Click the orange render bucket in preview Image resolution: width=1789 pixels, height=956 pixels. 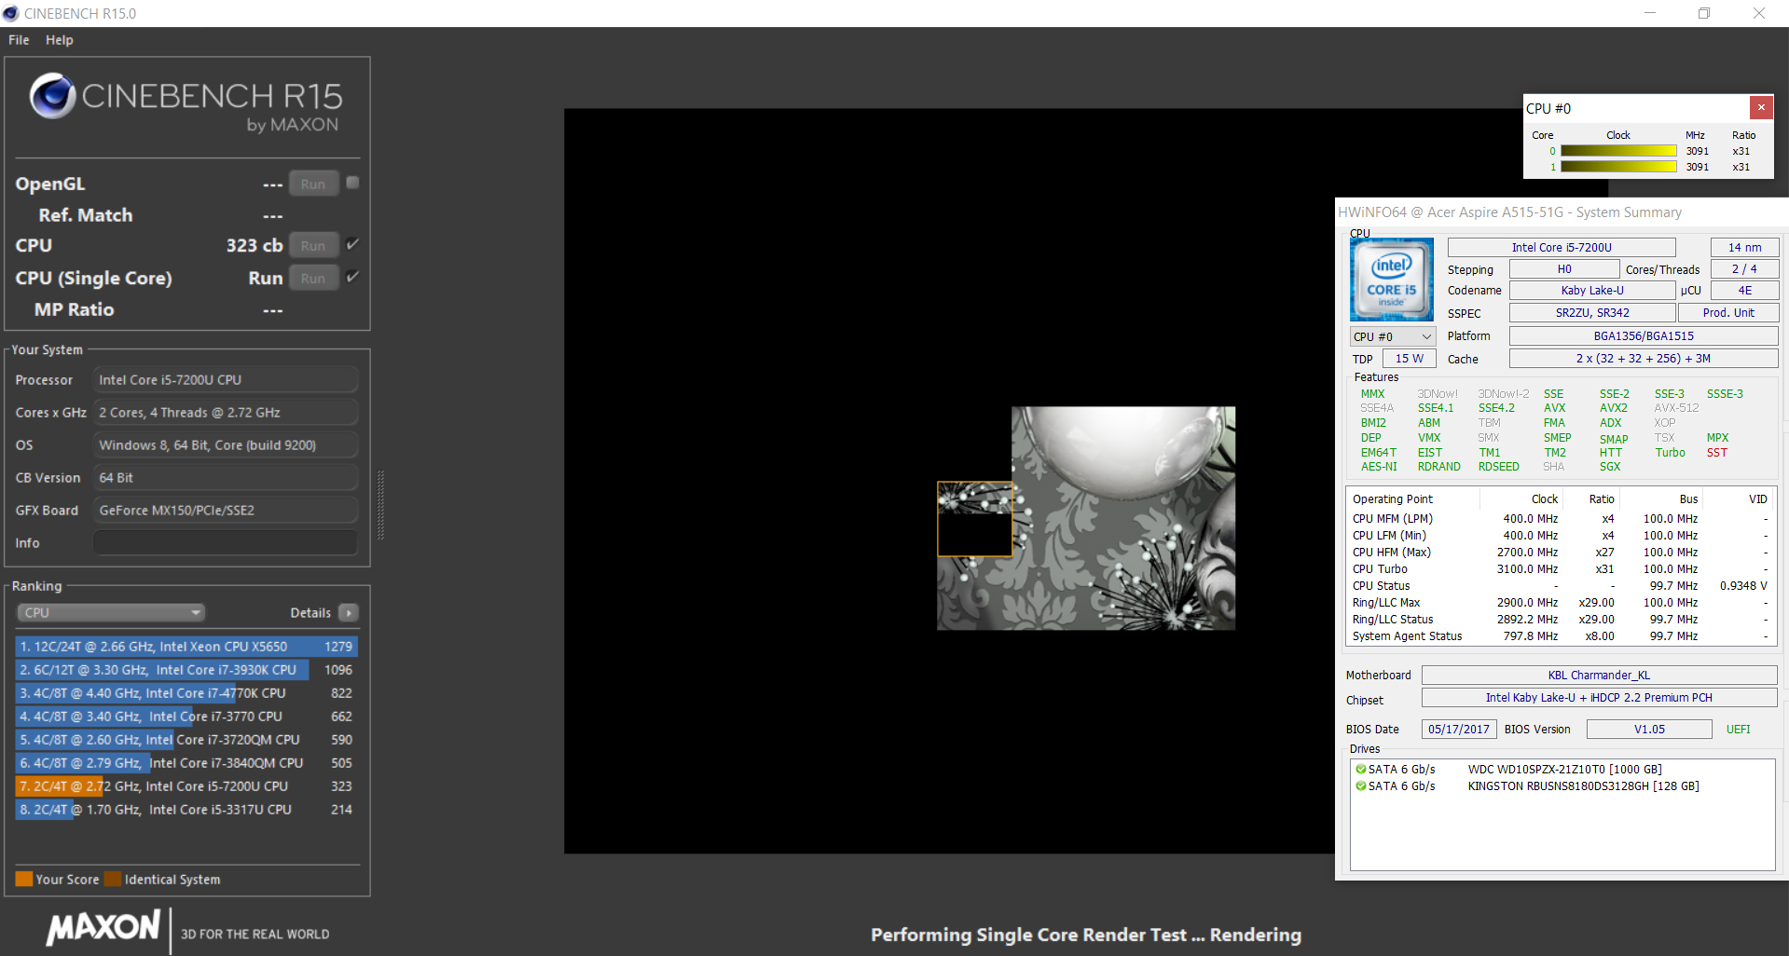click(974, 519)
